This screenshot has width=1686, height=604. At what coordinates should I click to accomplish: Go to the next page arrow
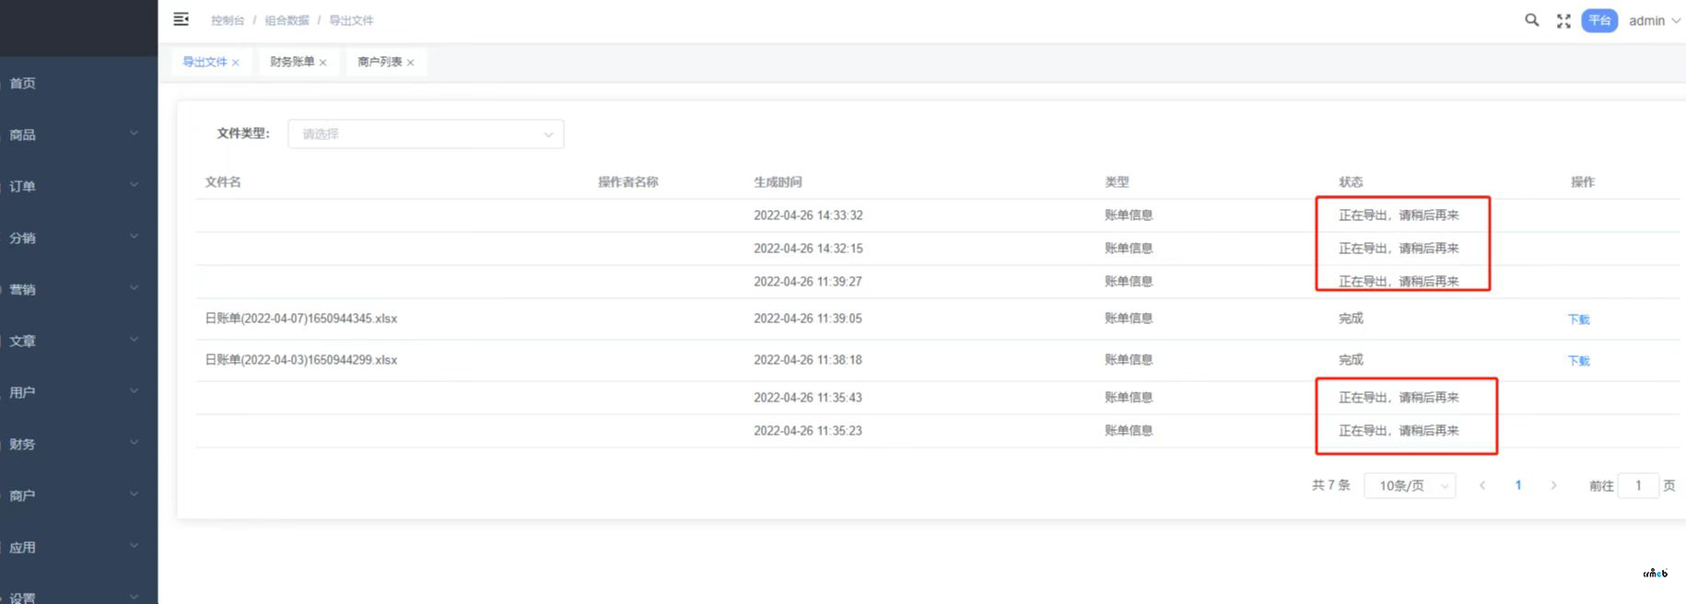1553,485
